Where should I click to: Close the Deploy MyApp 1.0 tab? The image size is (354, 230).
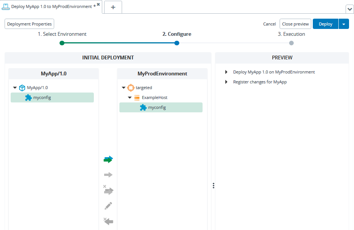coord(98,4)
